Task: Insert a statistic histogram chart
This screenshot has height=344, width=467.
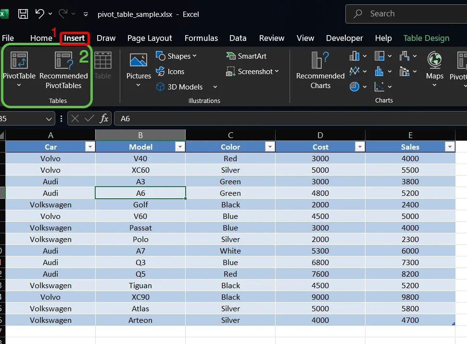Action: (x=379, y=71)
